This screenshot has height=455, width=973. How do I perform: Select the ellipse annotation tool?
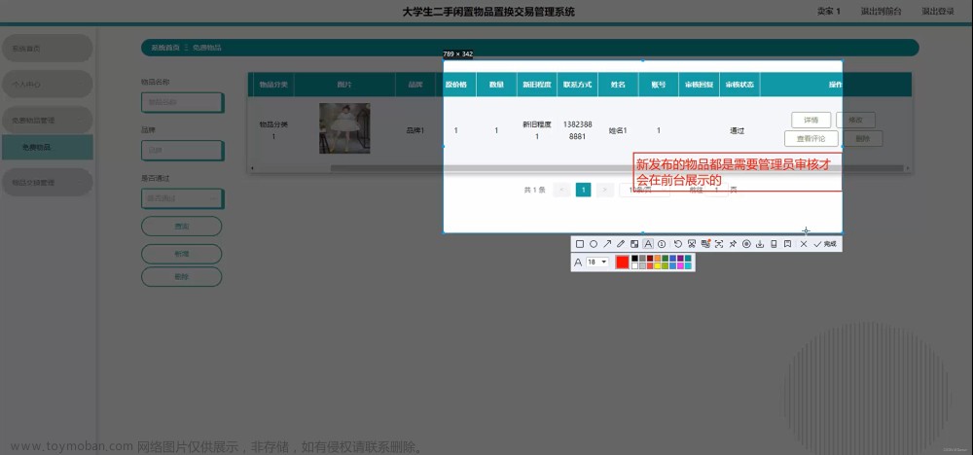pos(594,244)
